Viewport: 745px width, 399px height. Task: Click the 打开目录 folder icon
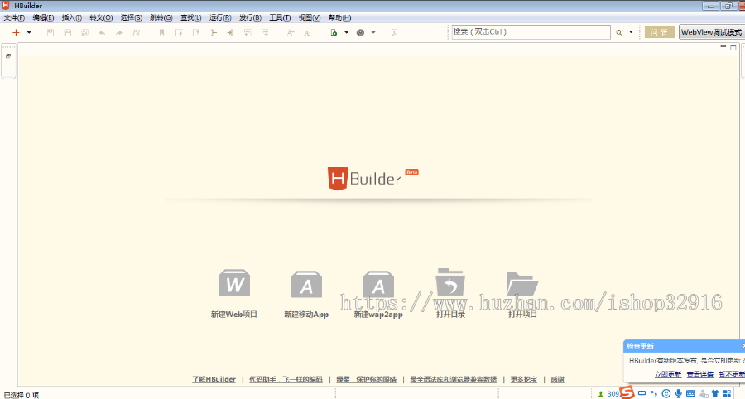click(450, 283)
